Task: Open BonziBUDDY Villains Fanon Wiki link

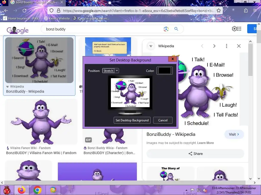Action: point(41,153)
